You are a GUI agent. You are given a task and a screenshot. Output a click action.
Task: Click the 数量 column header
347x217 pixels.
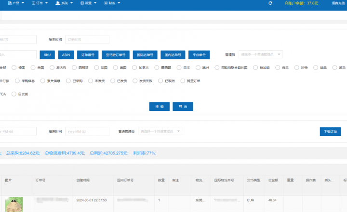[x=161, y=180]
